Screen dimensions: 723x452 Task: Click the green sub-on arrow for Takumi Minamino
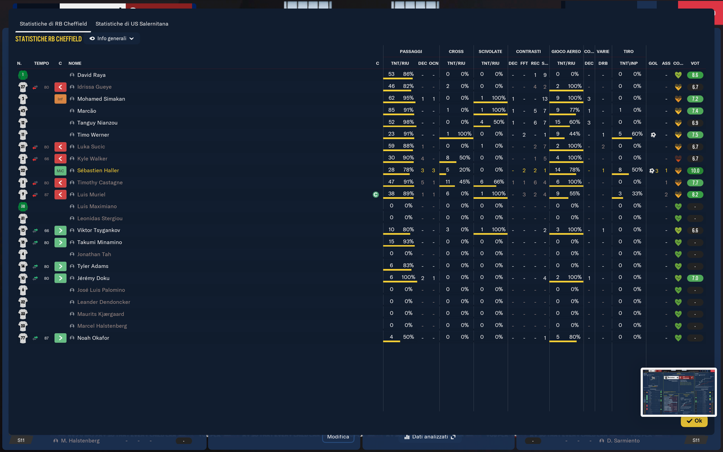pyautogui.click(x=60, y=242)
